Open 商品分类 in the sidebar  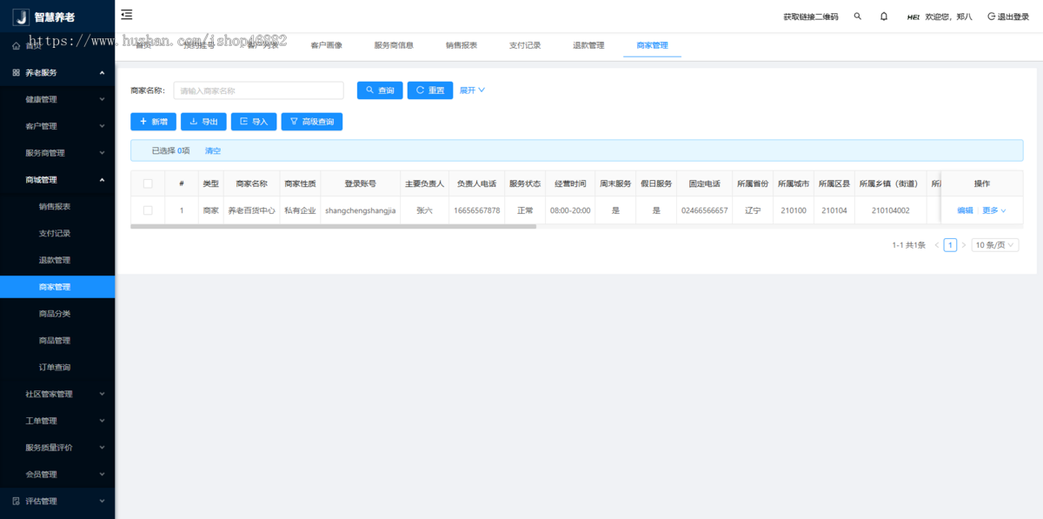57,314
